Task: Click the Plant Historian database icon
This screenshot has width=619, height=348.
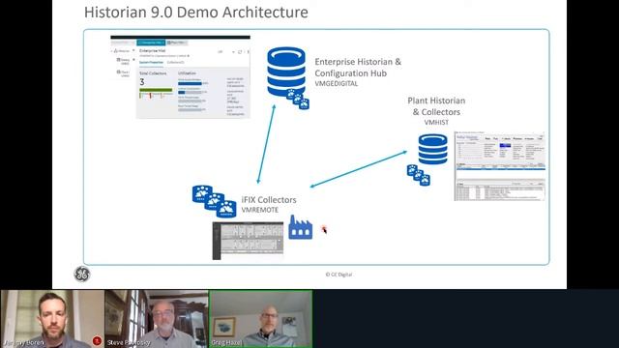Action: (x=433, y=149)
